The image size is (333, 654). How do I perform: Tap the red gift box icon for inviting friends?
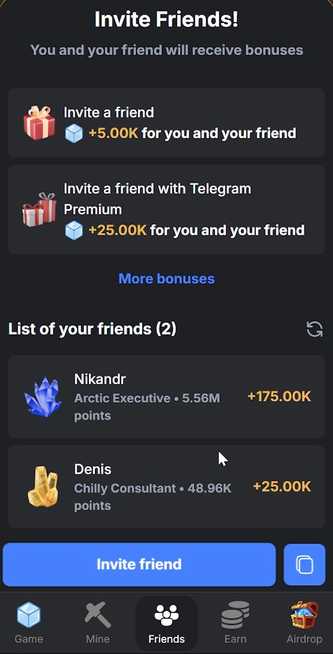point(39,123)
